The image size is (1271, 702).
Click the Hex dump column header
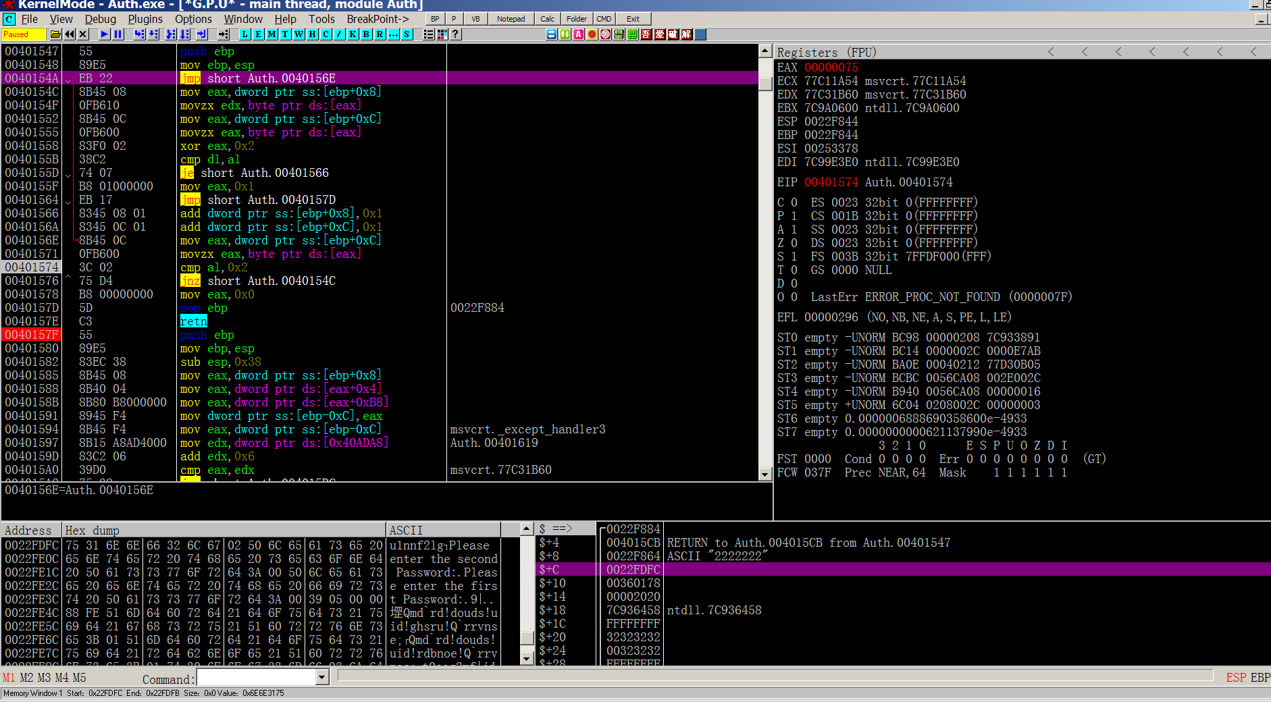coord(224,530)
